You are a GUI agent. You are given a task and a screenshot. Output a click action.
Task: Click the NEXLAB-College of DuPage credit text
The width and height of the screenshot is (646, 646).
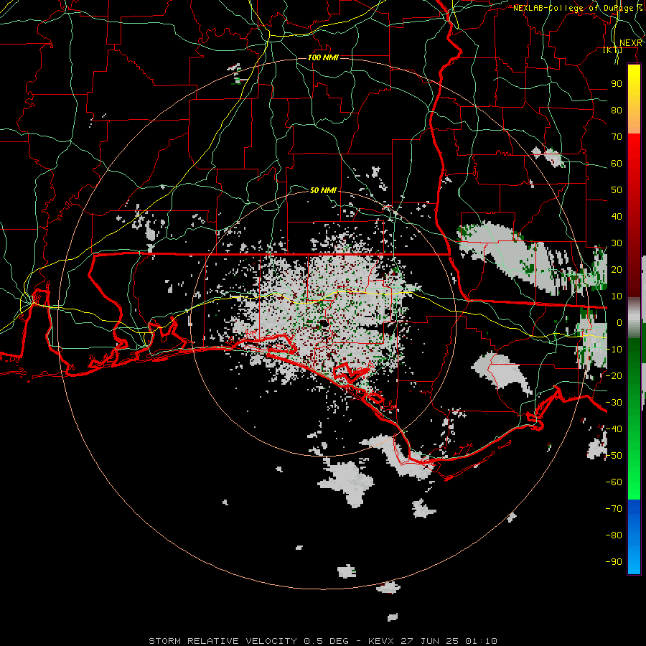click(578, 8)
